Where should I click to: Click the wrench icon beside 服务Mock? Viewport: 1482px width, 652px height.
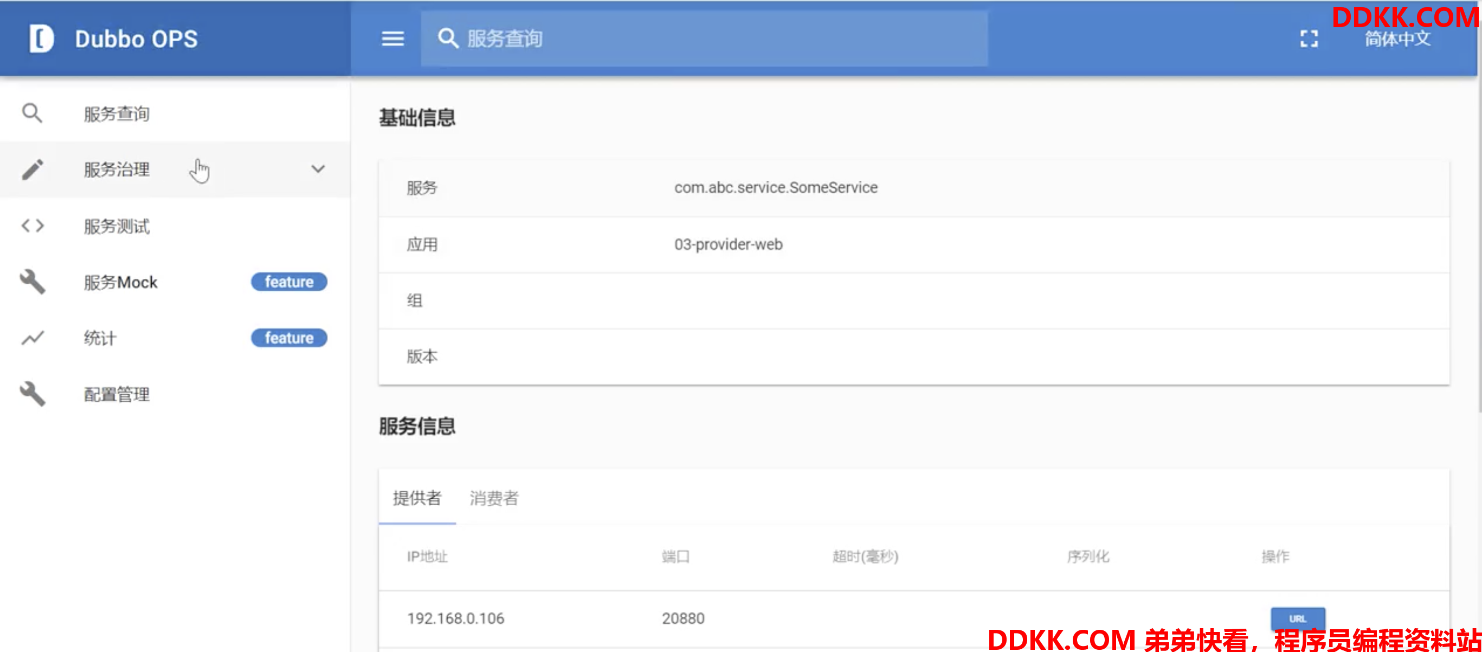[32, 282]
